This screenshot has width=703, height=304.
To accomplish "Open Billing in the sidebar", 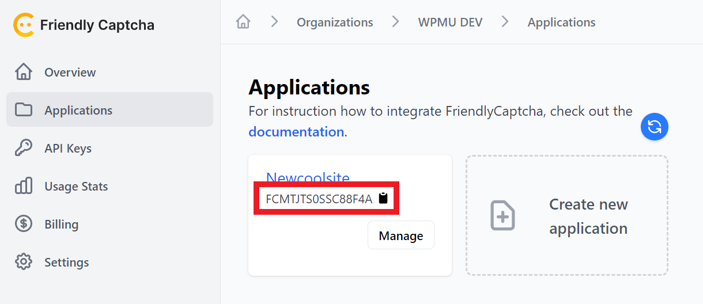I will tap(109, 224).
